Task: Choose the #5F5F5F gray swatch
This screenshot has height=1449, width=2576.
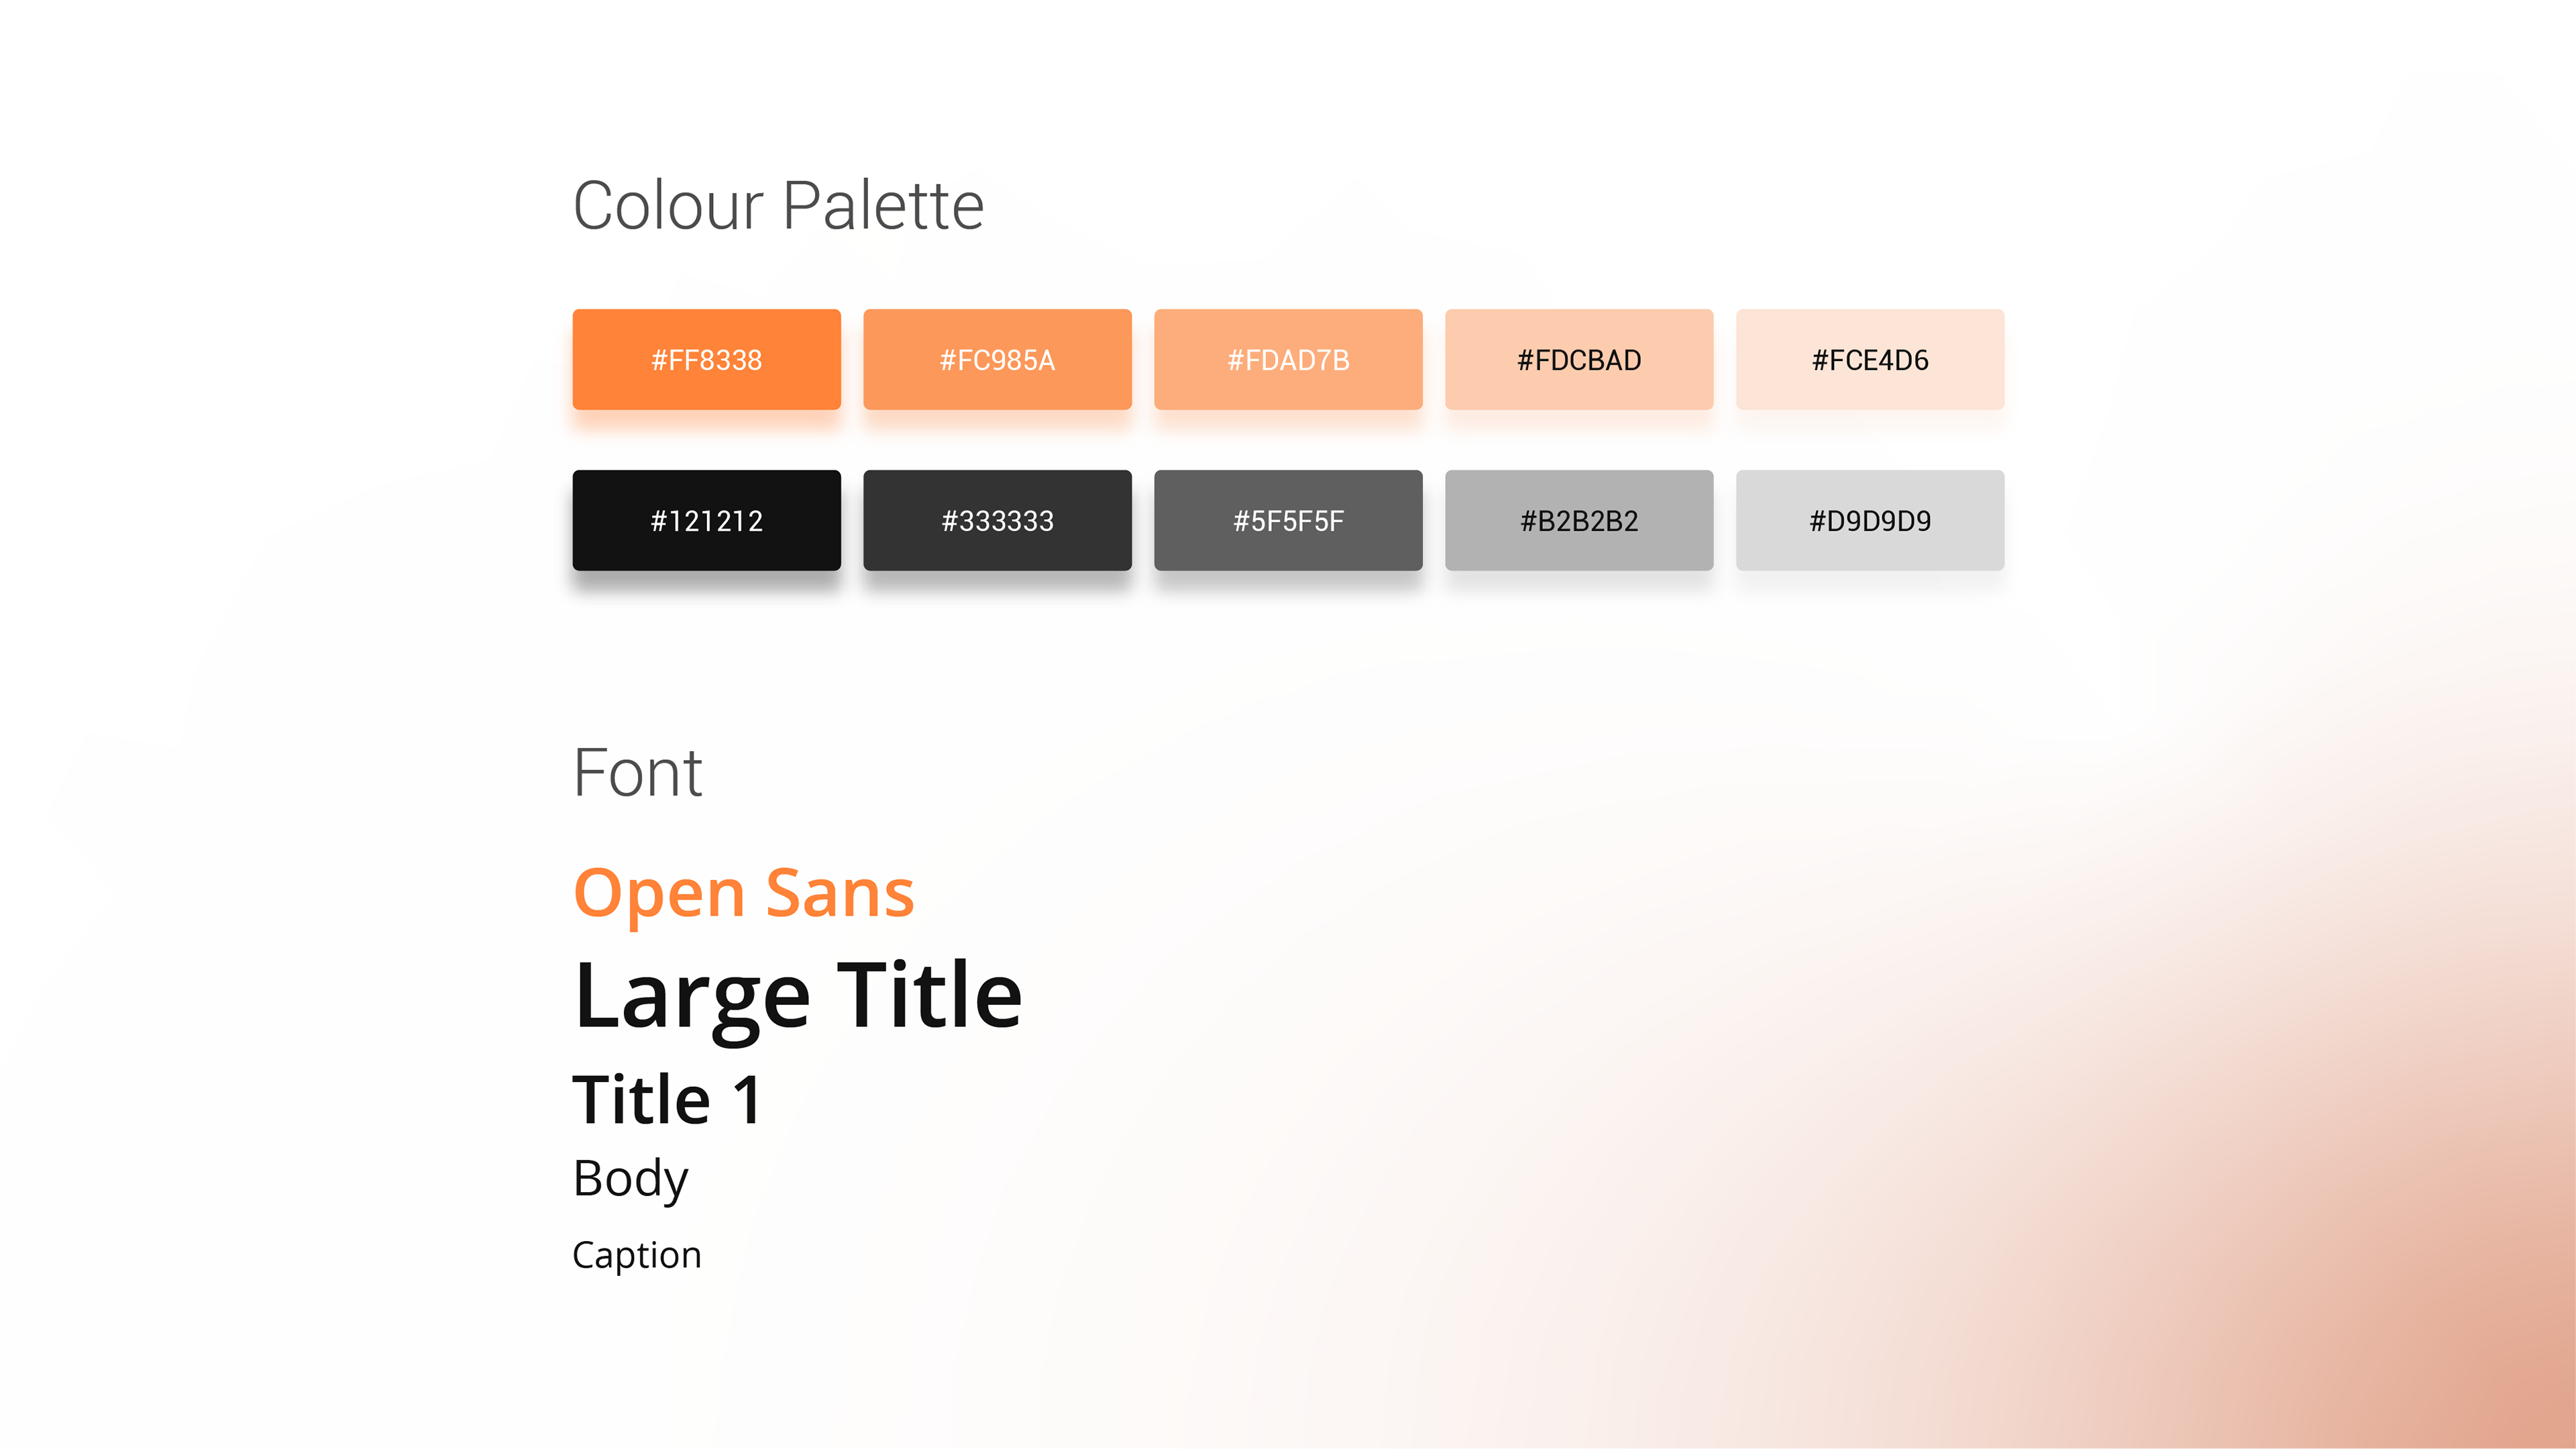Action: click(1288, 520)
